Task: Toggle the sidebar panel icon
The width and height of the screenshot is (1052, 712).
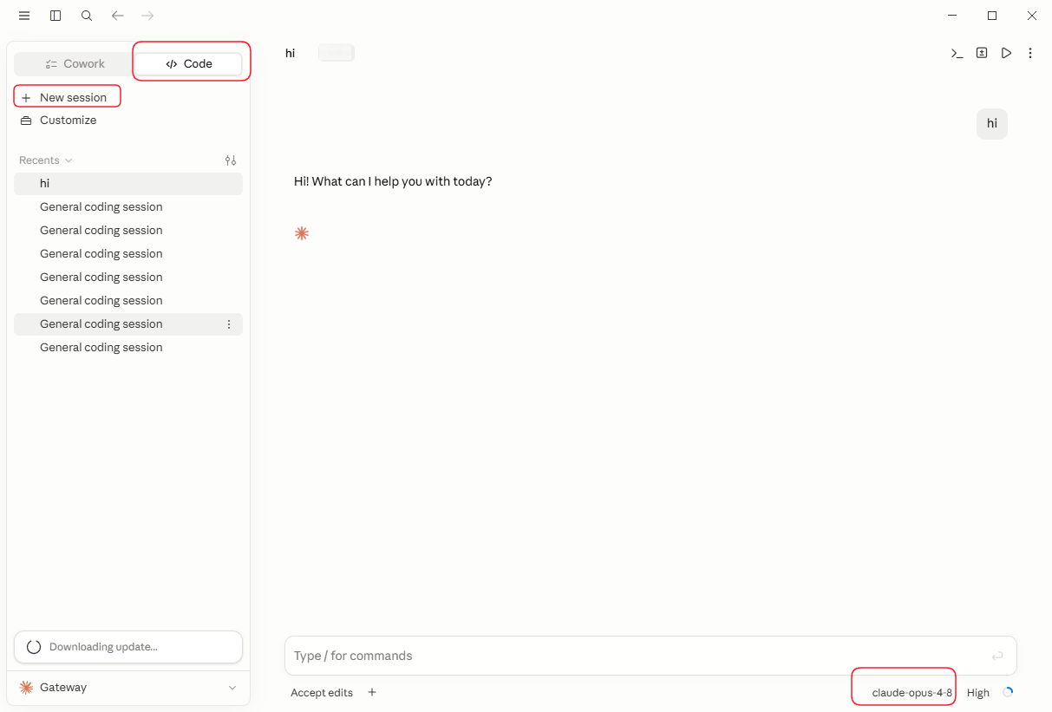Action: 56,16
